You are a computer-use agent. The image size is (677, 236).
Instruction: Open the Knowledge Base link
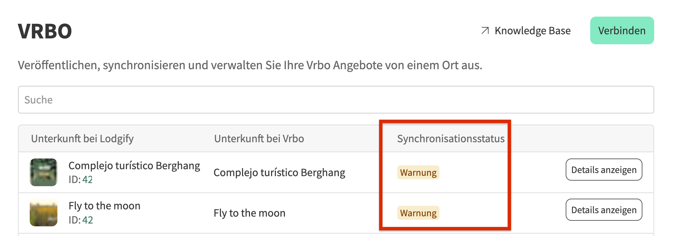tap(532, 31)
